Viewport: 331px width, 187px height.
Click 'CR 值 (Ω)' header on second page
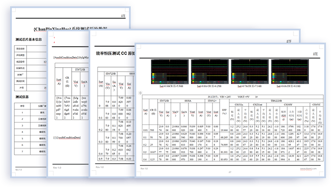(67, 82)
